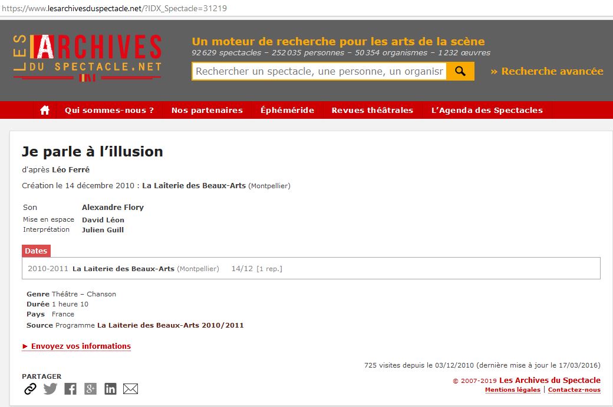View Julien Guill performer profile
613x407 pixels.
pyautogui.click(x=103, y=230)
